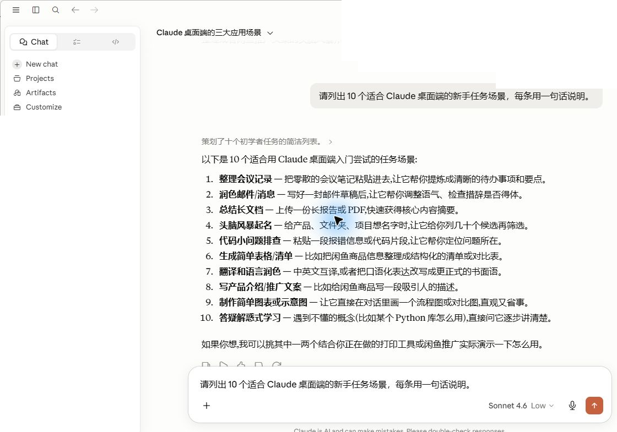The height and width of the screenshot is (432, 617).
Task: Open Customize in the sidebar
Action: [44, 107]
